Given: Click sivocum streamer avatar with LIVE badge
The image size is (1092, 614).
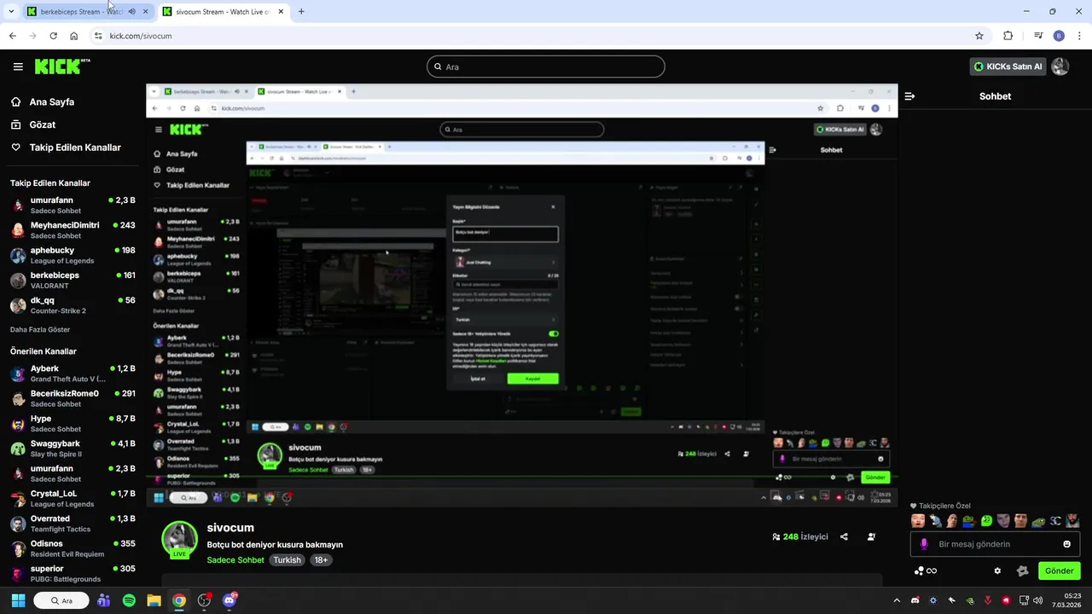Looking at the screenshot, I should point(180,540).
